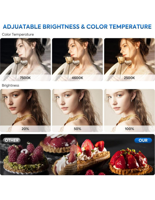155x200 pixels.
Task: Click the Color Temperature label
Action: tap(18, 35)
